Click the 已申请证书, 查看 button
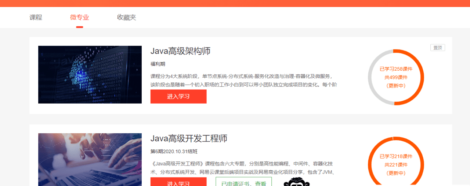Screen dimensions: 470x186 pos(244,182)
